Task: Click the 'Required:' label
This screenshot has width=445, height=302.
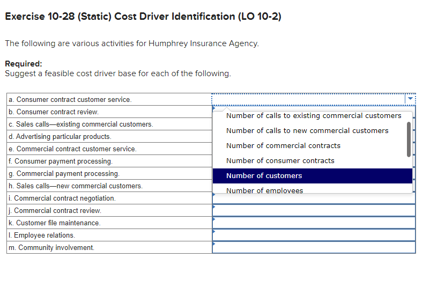Action: [24, 64]
